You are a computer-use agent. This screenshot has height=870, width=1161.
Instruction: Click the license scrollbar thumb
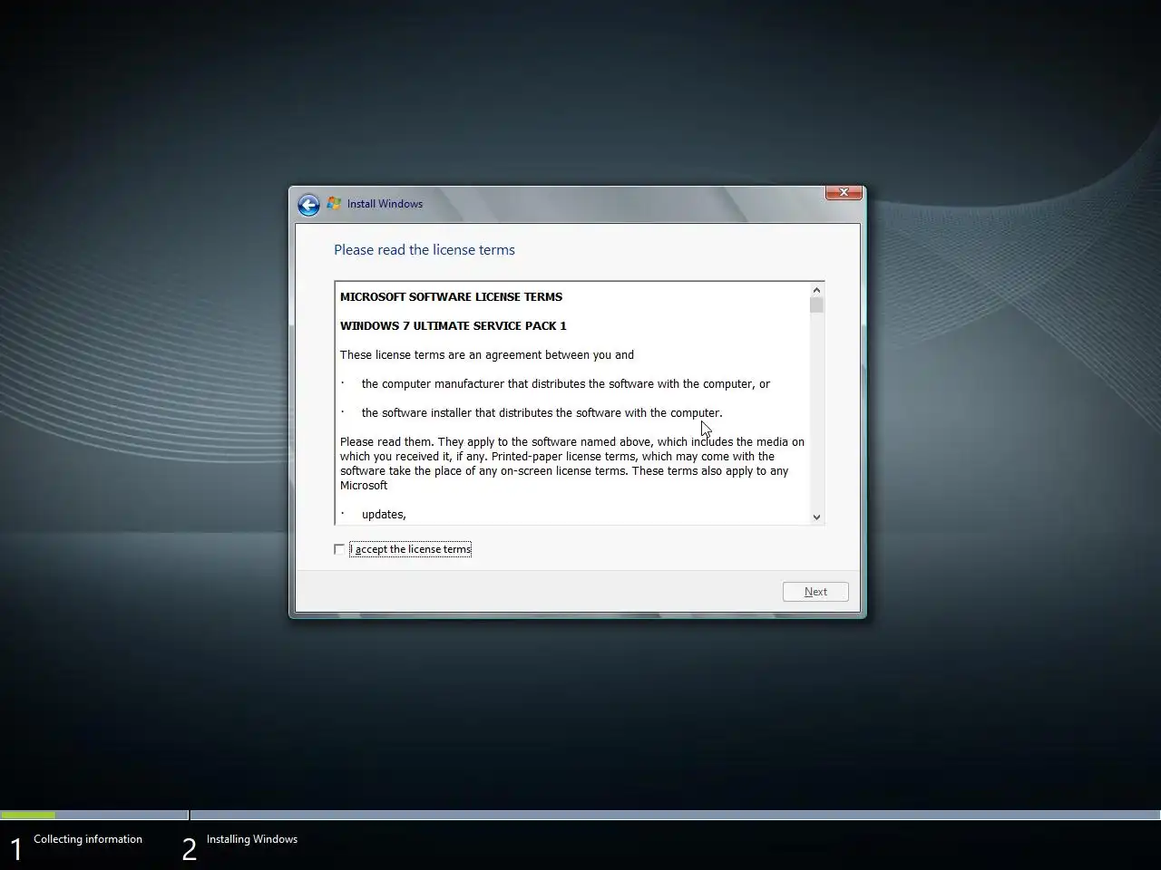(x=816, y=305)
